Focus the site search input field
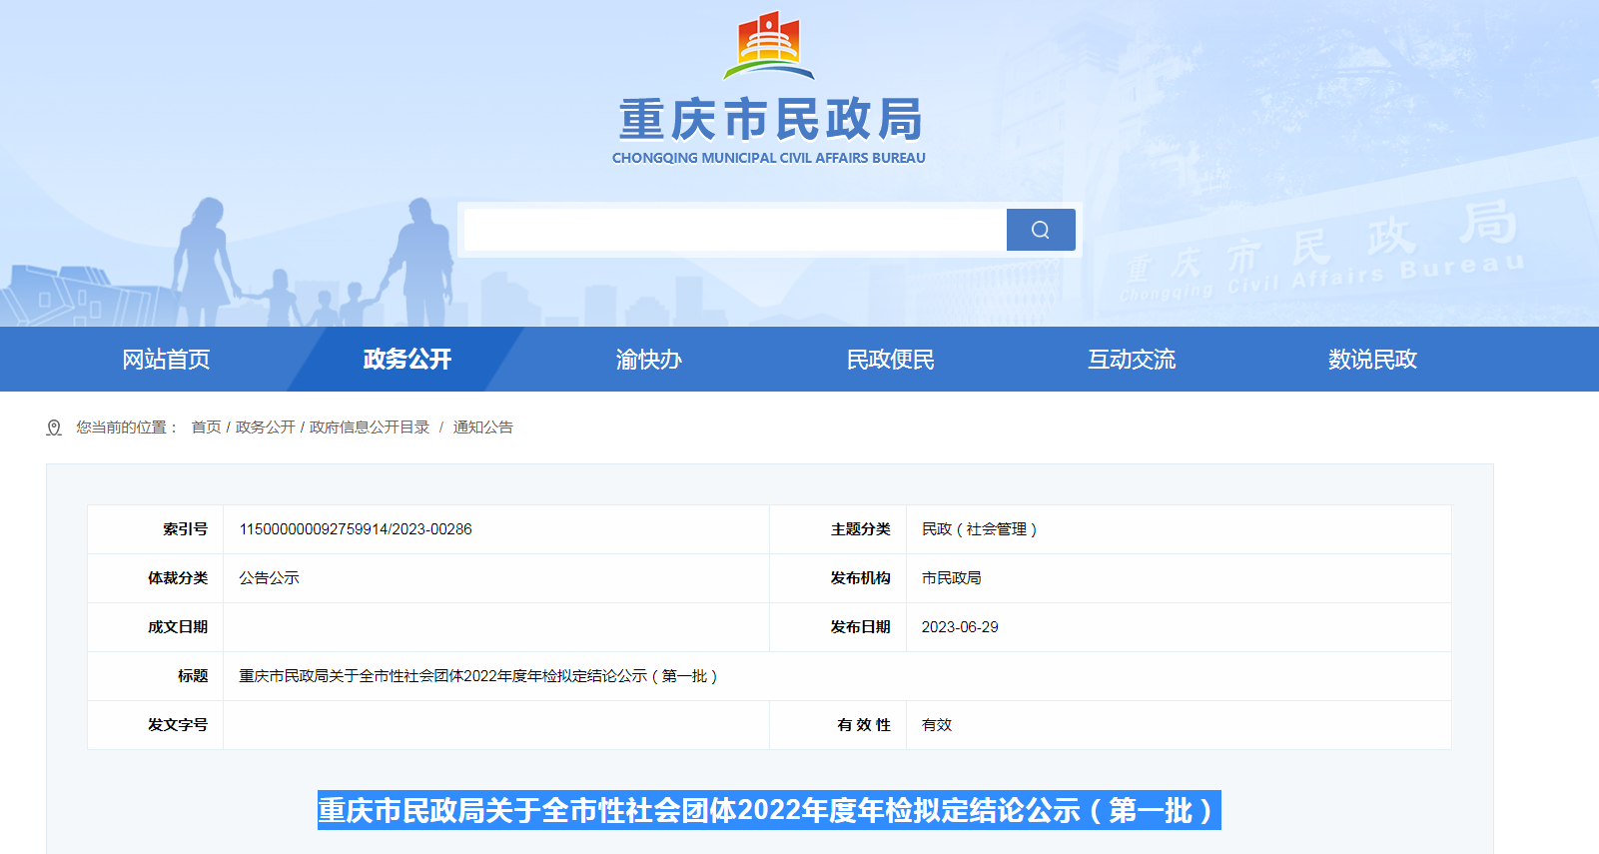The image size is (1599, 854). pos(735,230)
